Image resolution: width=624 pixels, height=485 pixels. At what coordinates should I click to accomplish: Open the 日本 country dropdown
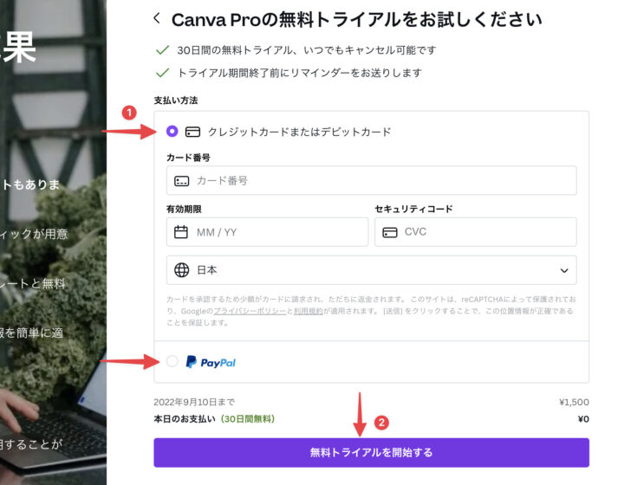point(371,270)
